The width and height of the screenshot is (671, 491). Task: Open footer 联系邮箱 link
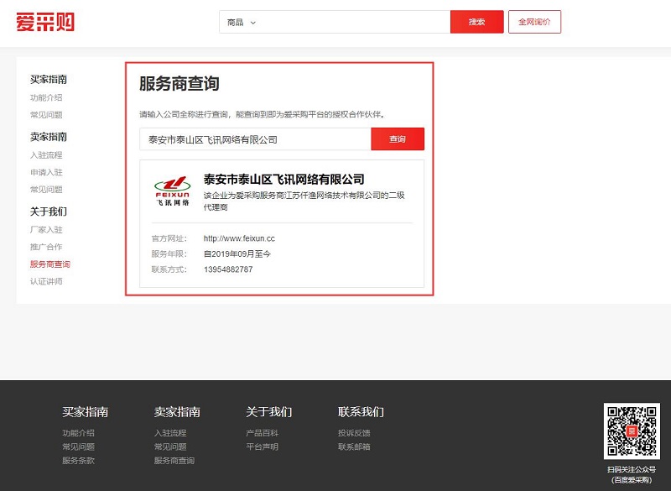click(354, 447)
